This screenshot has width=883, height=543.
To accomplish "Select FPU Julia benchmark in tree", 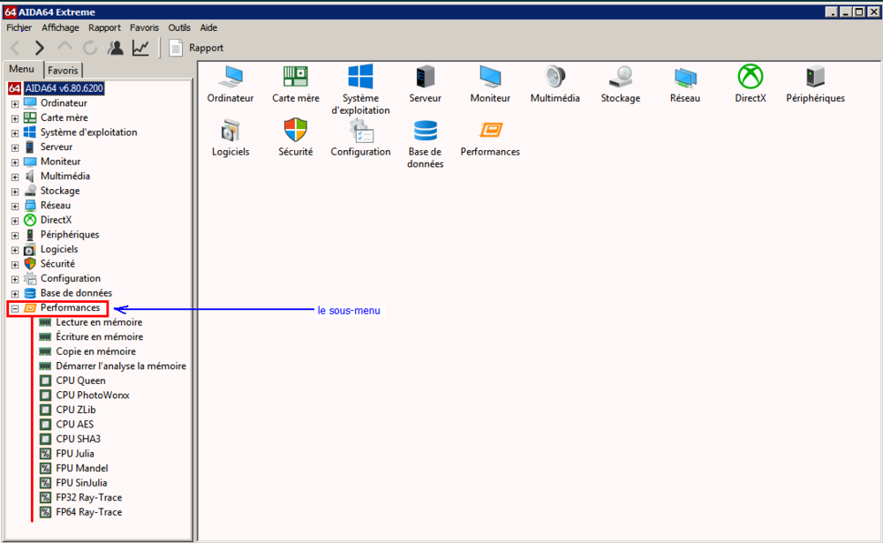I will coord(74,454).
